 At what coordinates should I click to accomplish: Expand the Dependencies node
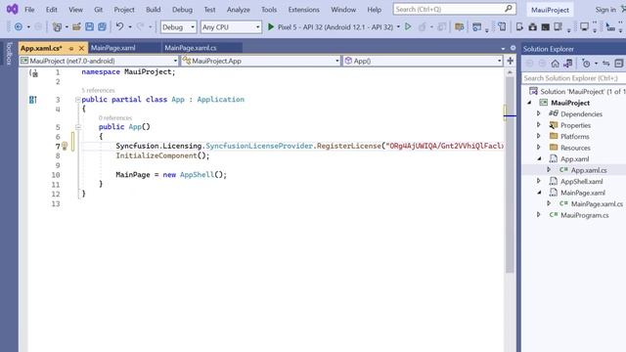coord(539,113)
